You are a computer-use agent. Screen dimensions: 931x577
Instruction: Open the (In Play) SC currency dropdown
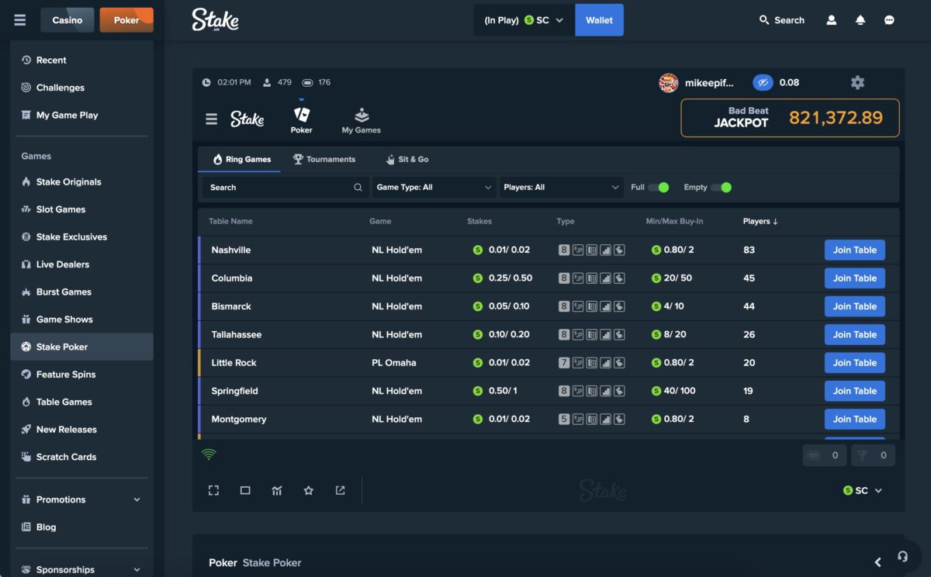click(524, 20)
